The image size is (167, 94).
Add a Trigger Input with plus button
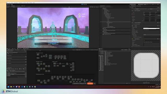click(x=26, y=57)
